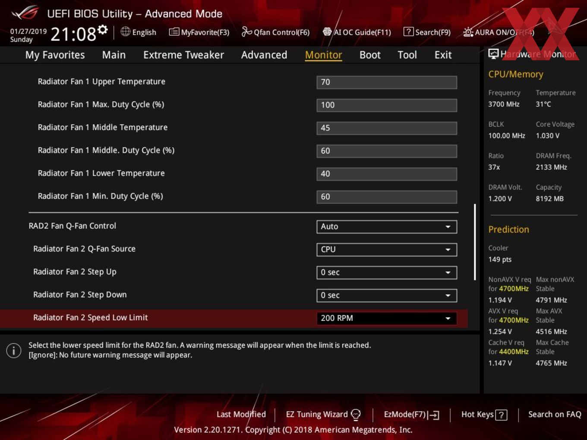
Task: Open Qfan Control(F6) fan icon
Action: 246,31
